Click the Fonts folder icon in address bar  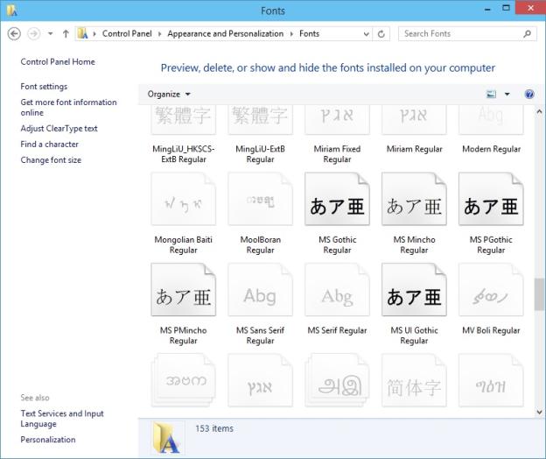coord(82,33)
